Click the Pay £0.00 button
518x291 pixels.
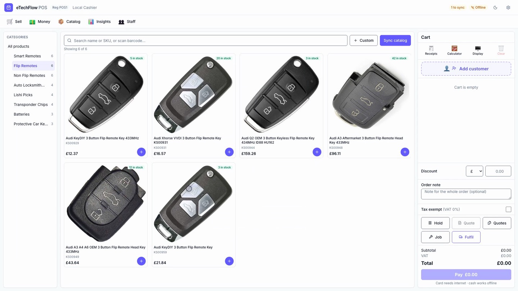466,274
